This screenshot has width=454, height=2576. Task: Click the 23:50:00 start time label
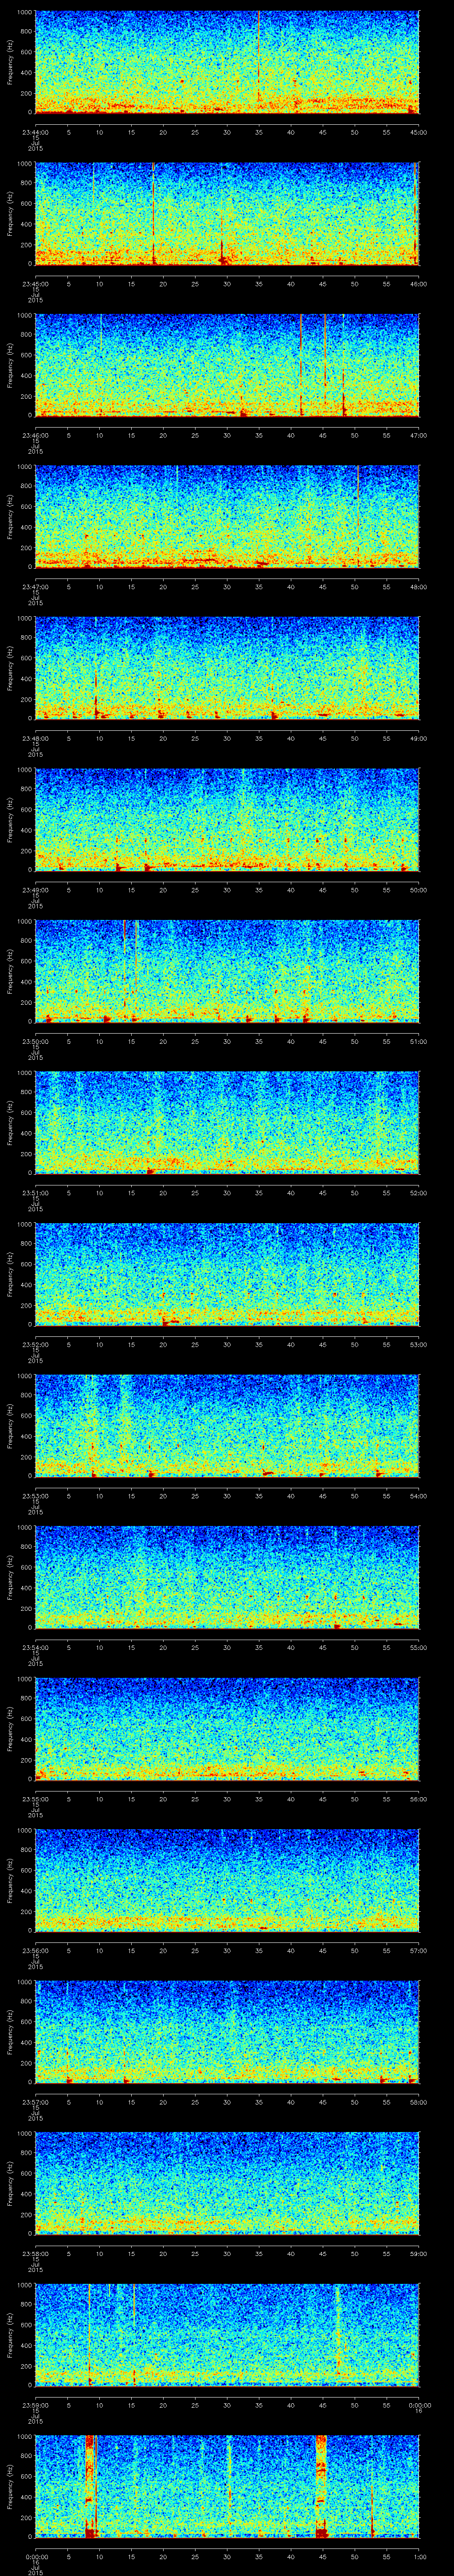pyautogui.click(x=35, y=1041)
